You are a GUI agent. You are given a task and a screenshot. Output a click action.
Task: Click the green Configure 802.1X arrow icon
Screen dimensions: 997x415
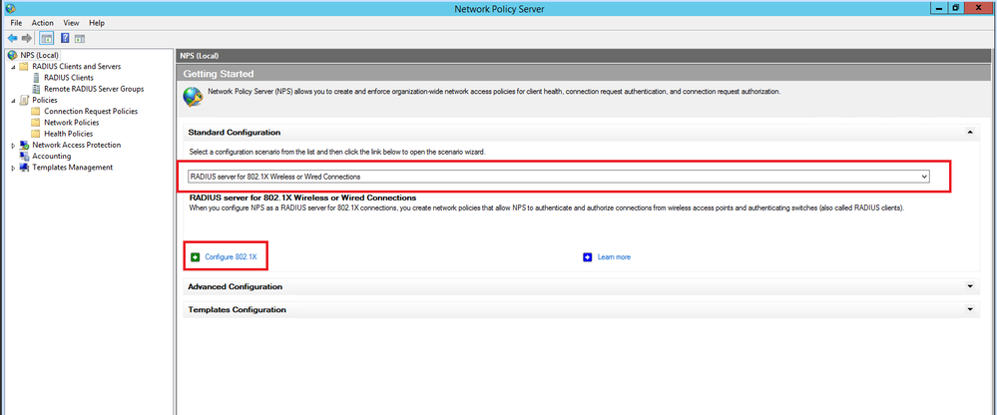[x=196, y=256]
